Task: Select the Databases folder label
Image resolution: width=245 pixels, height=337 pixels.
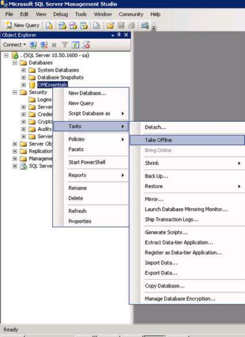Action: (x=41, y=63)
